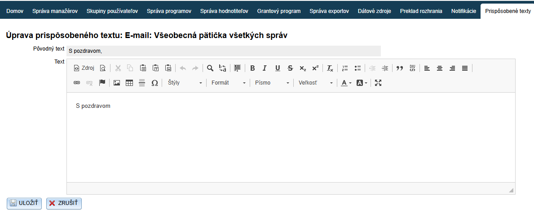Open the background color picker
The width and height of the screenshot is (534, 213).
(362, 83)
